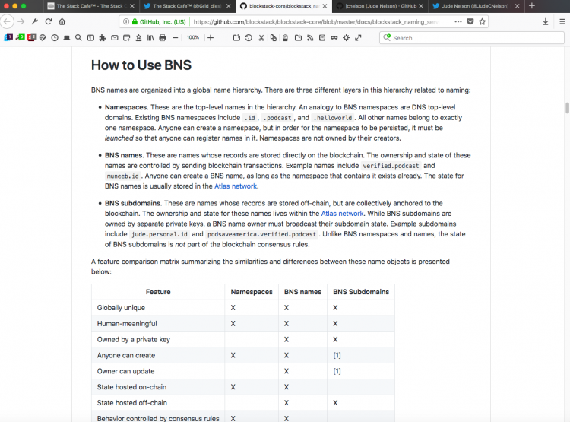Click the forward navigation arrow
The height and width of the screenshot is (422, 570).
tap(21, 22)
